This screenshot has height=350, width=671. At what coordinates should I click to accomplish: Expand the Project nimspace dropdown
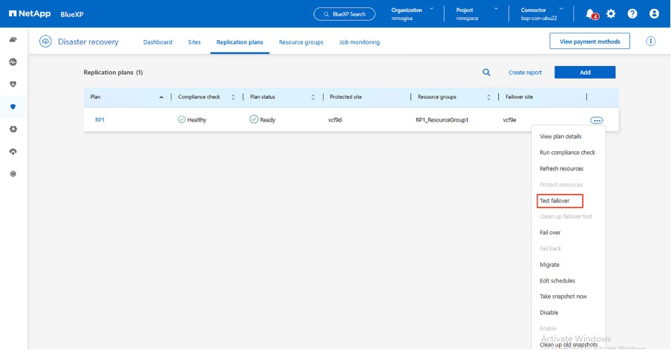click(x=475, y=13)
